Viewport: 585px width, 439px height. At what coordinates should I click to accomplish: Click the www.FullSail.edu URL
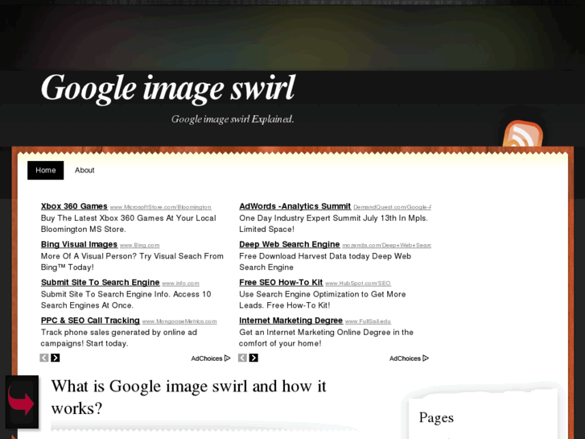pos(369,321)
